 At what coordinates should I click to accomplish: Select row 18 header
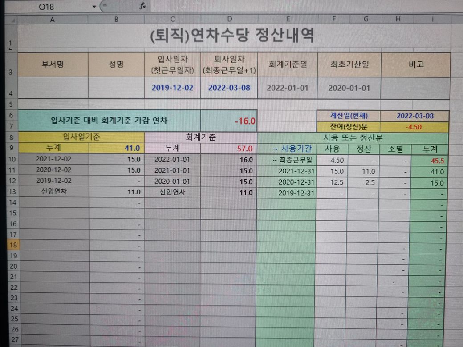(x=12, y=245)
